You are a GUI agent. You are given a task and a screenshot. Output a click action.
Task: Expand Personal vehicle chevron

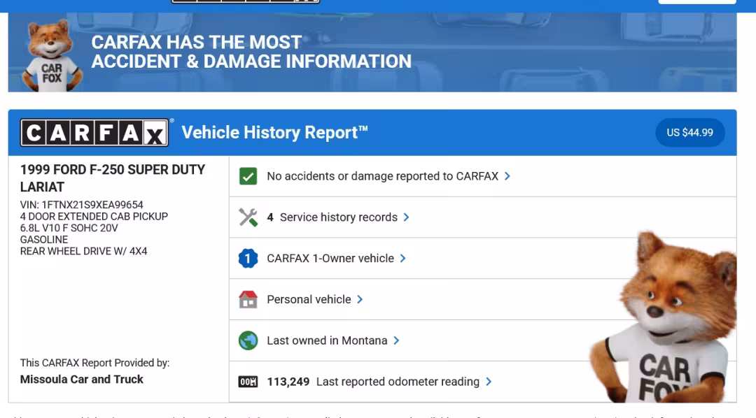coord(360,300)
